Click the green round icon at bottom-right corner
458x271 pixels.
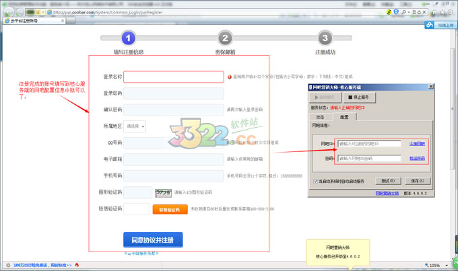455,264
